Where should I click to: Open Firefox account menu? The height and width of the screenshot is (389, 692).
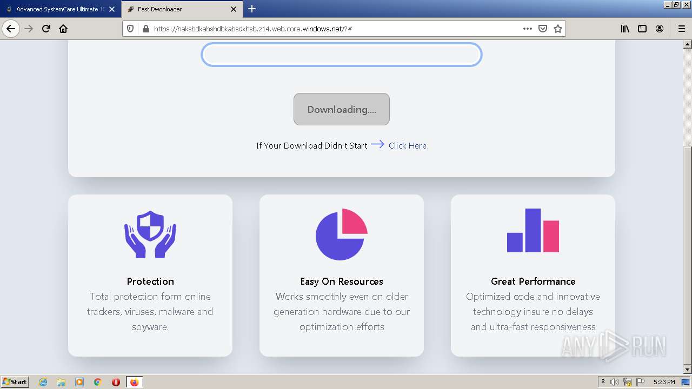click(x=660, y=29)
